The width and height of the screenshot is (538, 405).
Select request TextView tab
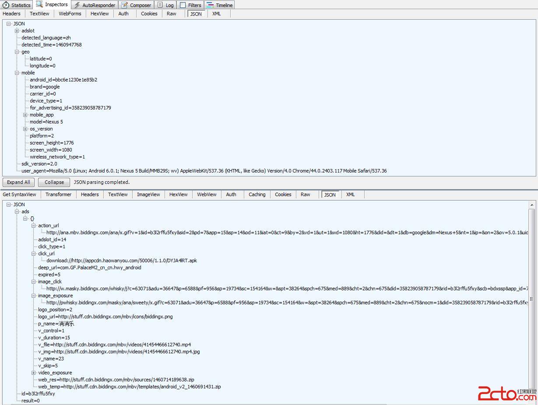coord(39,14)
